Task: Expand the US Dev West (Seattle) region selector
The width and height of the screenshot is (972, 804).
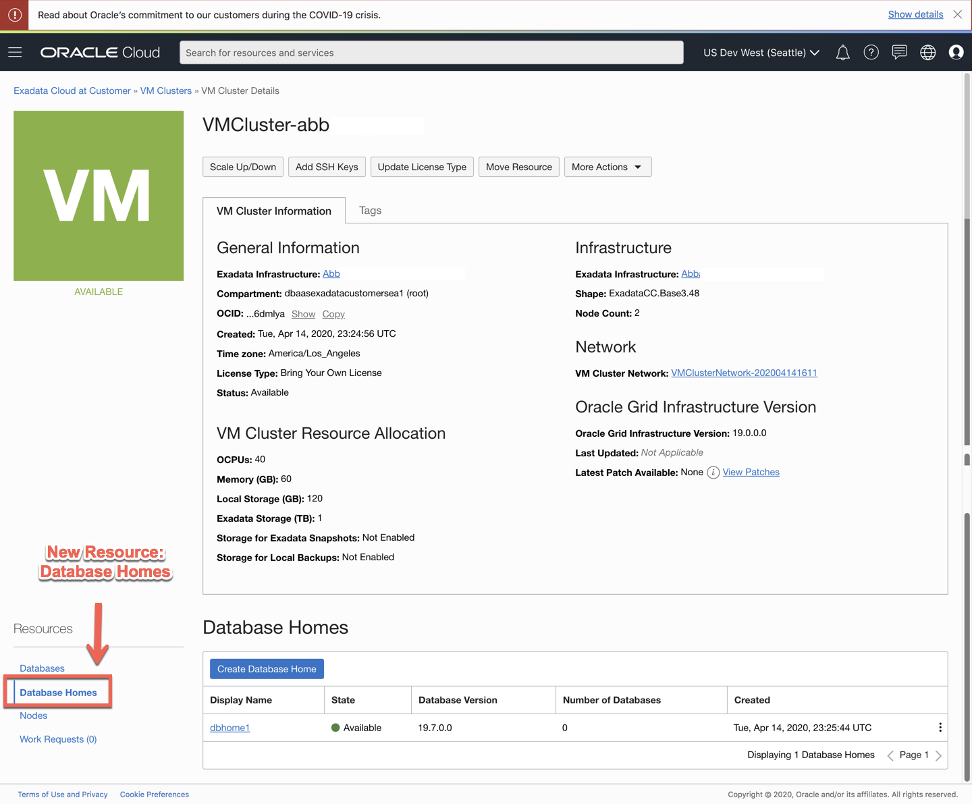Action: pos(761,53)
